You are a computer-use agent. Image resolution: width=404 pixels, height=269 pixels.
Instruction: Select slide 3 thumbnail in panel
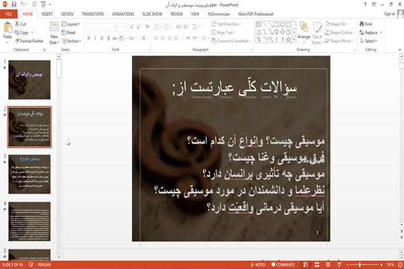pos(30,174)
